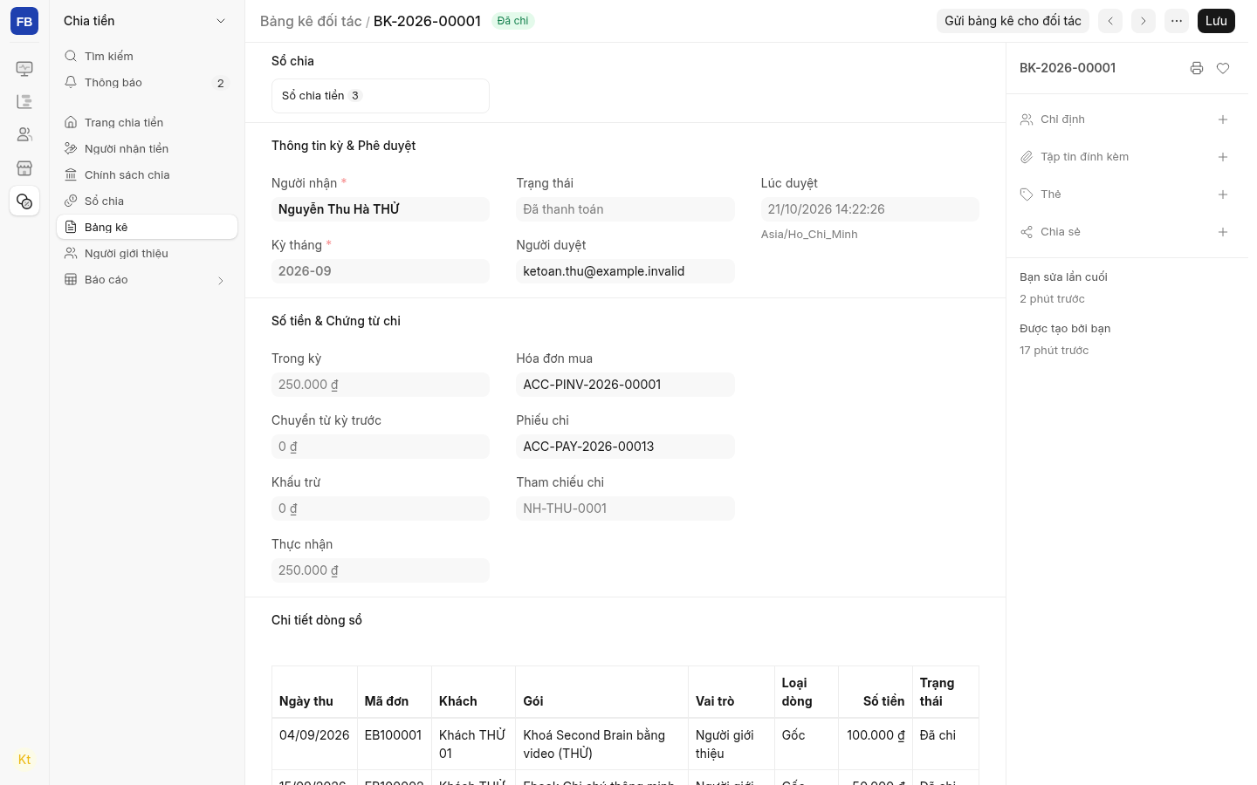This screenshot has width=1257, height=785.
Task: Click Tham chiếu chi field NH-THU-0001
Action: 625,509
